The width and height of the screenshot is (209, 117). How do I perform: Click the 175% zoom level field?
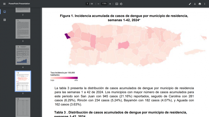pyautogui.click(x=104, y=4)
